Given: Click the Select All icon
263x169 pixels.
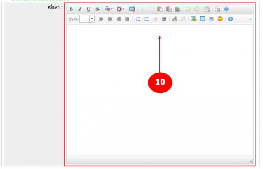Looking at the screenshot, I should tap(207, 9).
